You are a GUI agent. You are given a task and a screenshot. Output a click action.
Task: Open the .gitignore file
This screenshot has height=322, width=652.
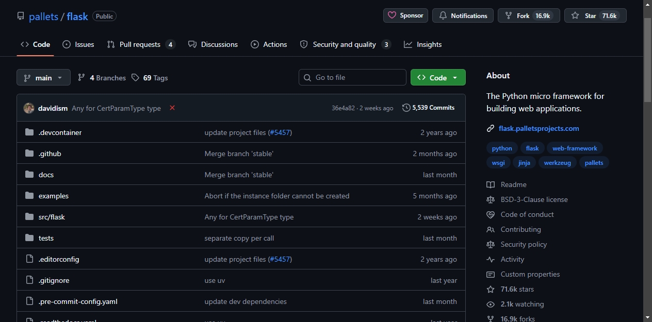54,280
